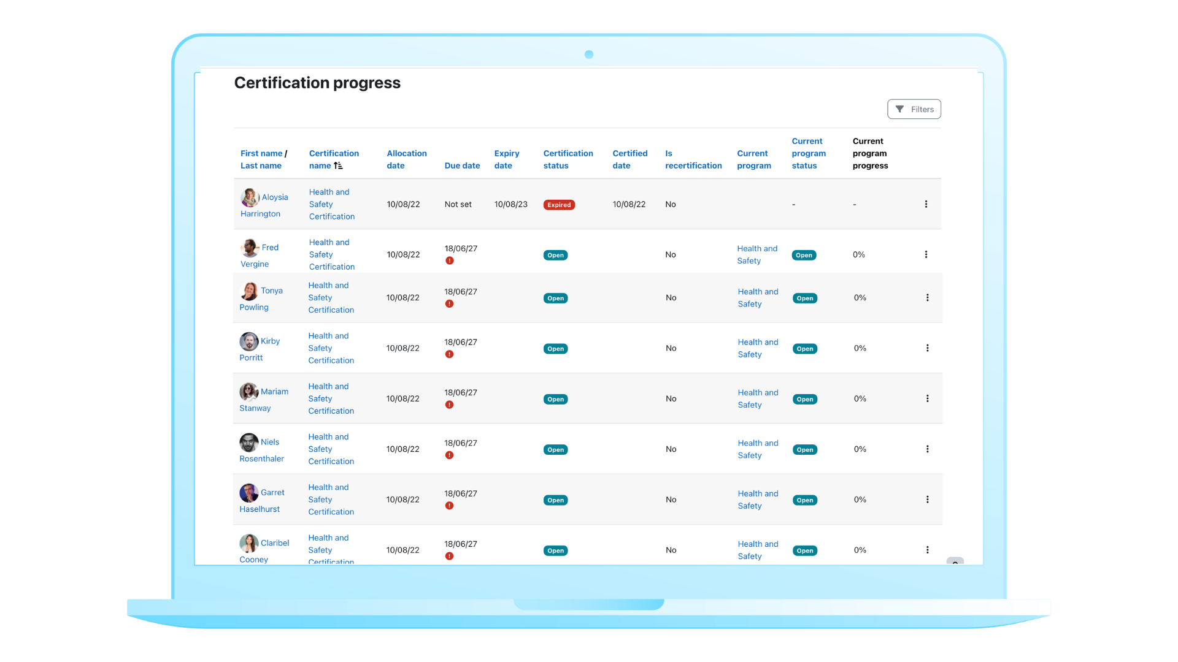
Task: Open actions menu for Fred Vergine row
Action: tap(926, 254)
